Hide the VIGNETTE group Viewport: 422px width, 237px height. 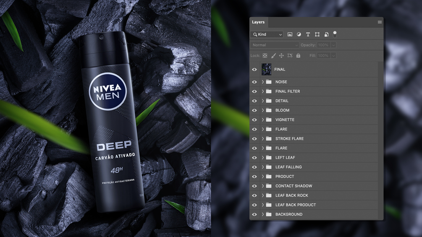254,120
